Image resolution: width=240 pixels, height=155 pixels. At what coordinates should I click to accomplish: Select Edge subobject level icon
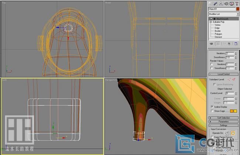[234, 80]
